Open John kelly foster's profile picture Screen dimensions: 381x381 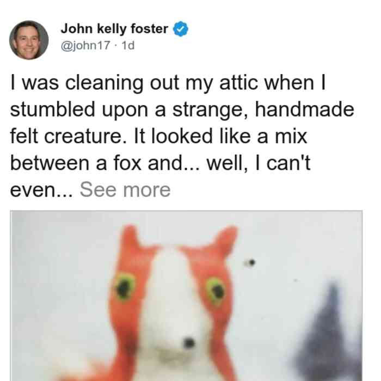point(29,40)
